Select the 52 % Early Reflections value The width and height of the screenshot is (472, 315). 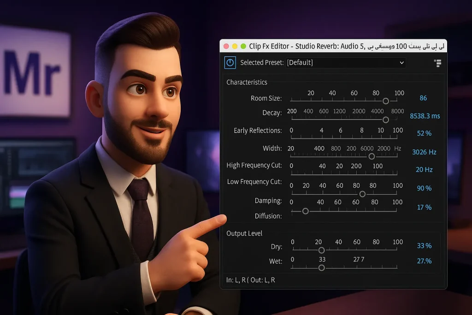coord(424,133)
